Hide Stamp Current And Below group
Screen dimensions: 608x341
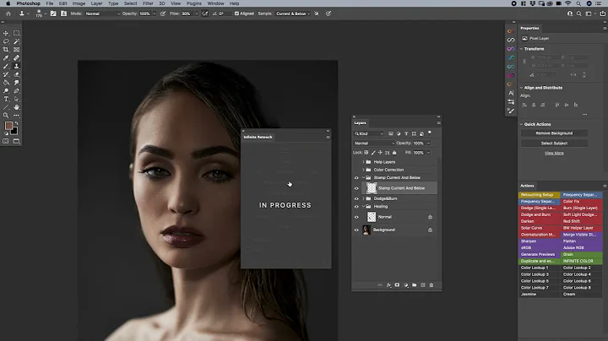click(x=356, y=178)
